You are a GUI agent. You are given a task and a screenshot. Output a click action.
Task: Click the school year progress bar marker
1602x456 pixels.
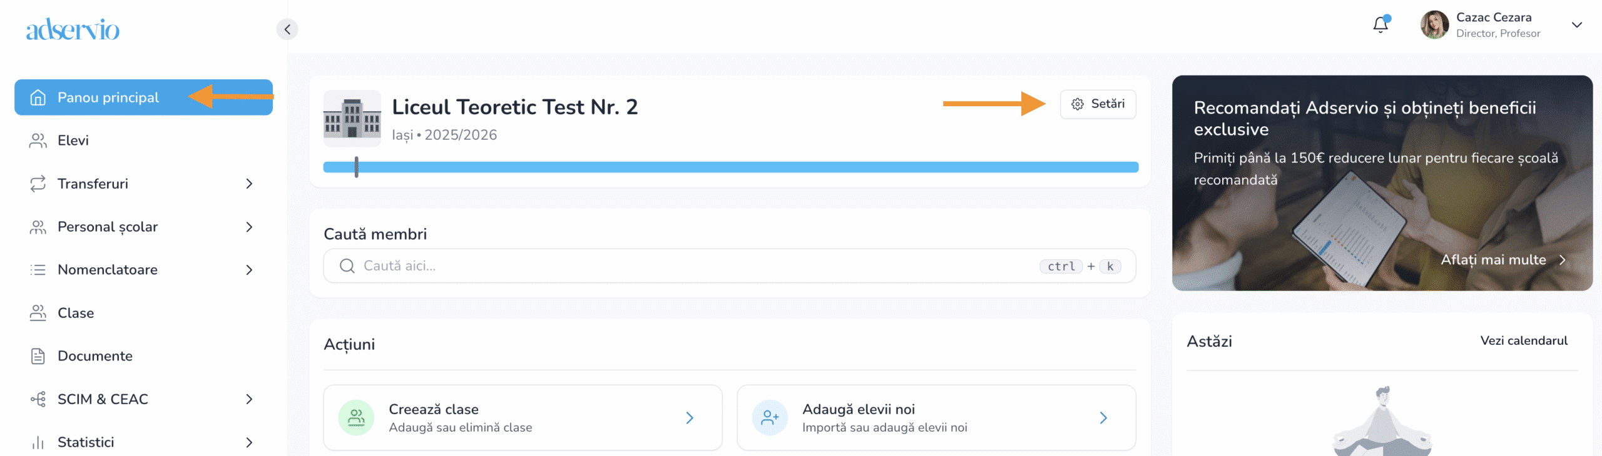[357, 167]
